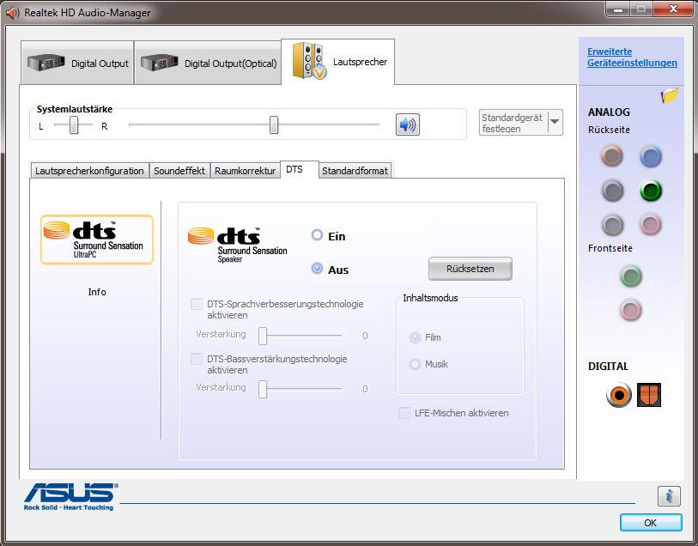Turn DTS Surround Sensation on with Ein

tap(317, 235)
